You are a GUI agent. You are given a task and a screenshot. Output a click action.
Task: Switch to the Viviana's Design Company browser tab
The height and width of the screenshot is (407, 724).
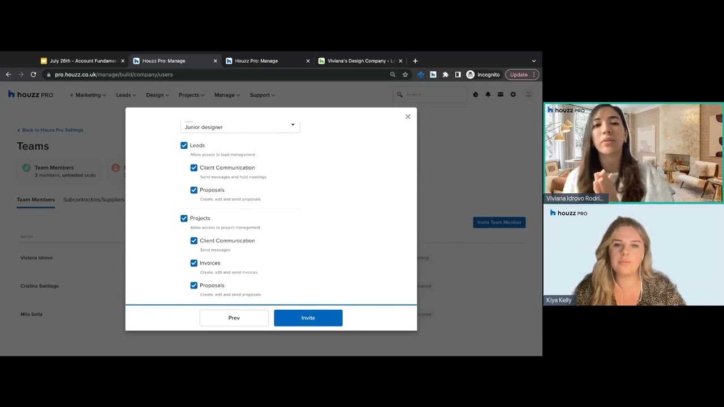[361, 61]
